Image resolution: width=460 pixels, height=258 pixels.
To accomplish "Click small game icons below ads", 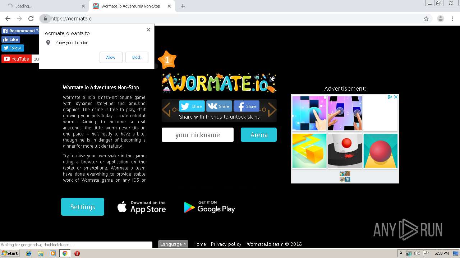I will [x=345, y=176].
